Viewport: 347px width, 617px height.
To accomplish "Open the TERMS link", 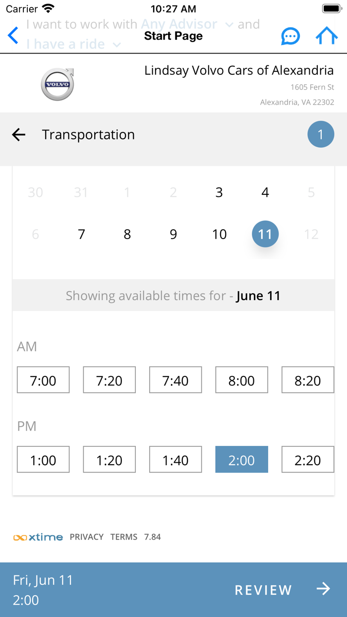I will [124, 537].
